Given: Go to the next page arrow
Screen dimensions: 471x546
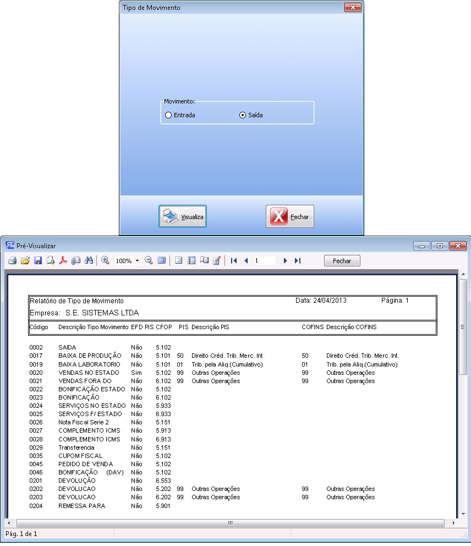Looking at the screenshot, I should 285,261.
